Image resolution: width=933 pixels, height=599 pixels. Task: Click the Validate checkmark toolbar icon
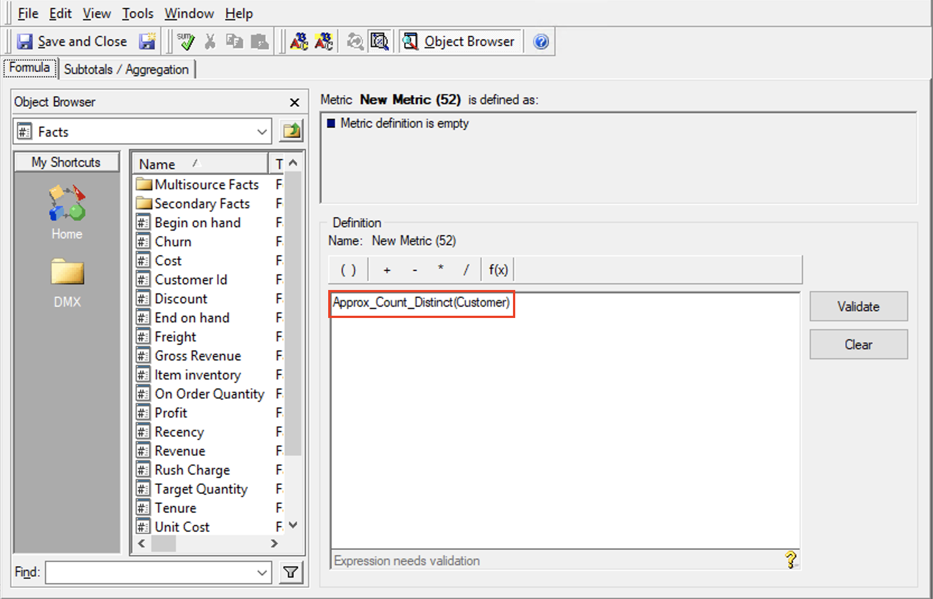(186, 41)
